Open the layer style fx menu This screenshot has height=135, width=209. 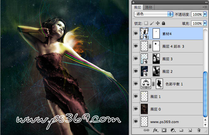coord(155,130)
